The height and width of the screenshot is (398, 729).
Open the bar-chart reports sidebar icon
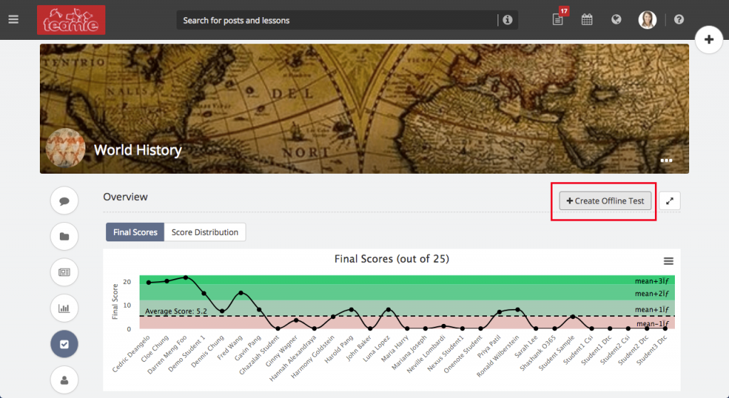tap(64, 308)
